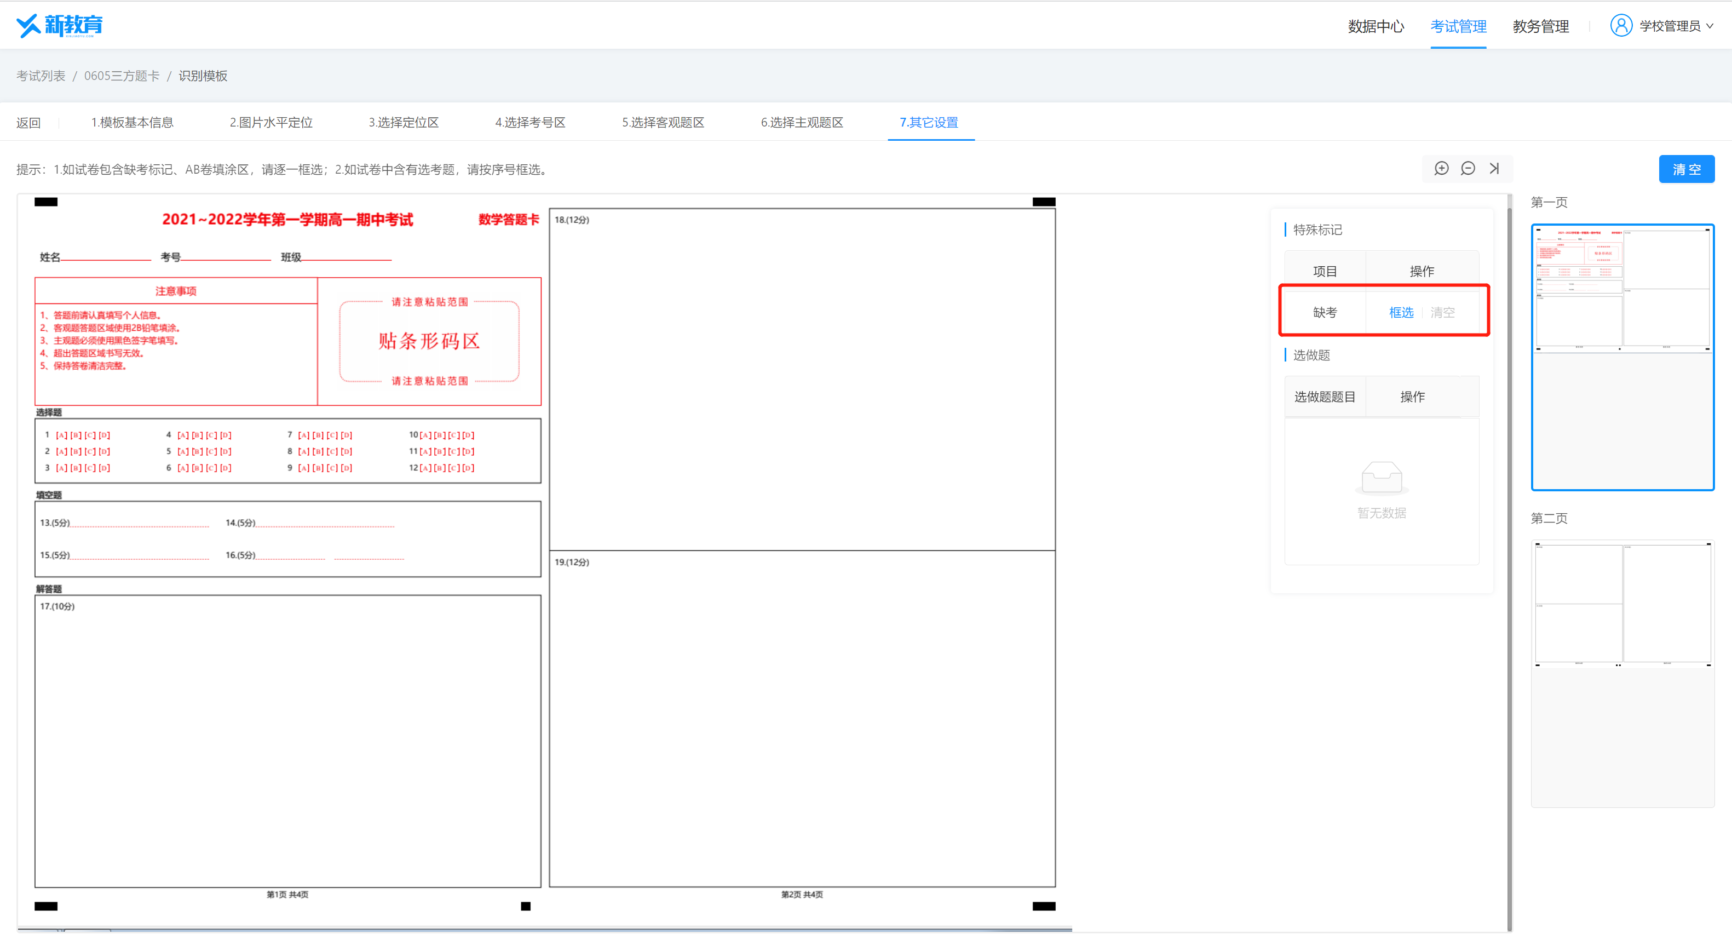
Task: Switch to the 4.选择考号区 tab
Action: [530, 123]
